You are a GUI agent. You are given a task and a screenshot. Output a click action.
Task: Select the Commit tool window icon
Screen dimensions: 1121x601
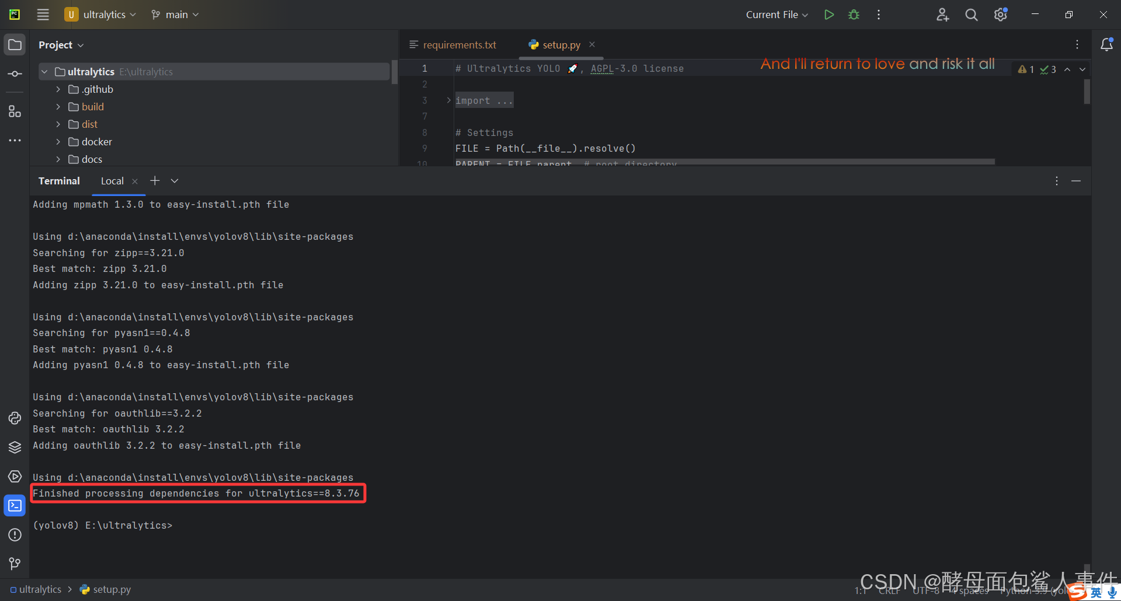pyautogui.click(x=15, y=74)
